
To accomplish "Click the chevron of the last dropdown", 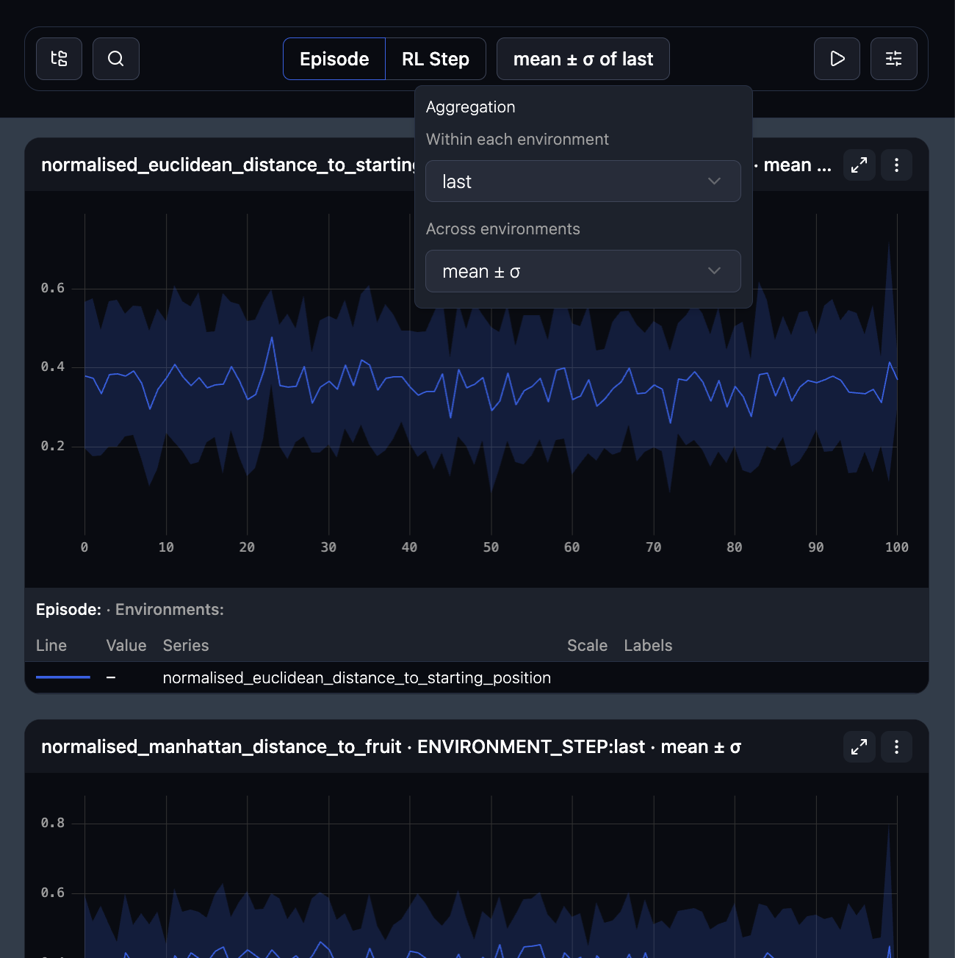I will click(714, 181).
